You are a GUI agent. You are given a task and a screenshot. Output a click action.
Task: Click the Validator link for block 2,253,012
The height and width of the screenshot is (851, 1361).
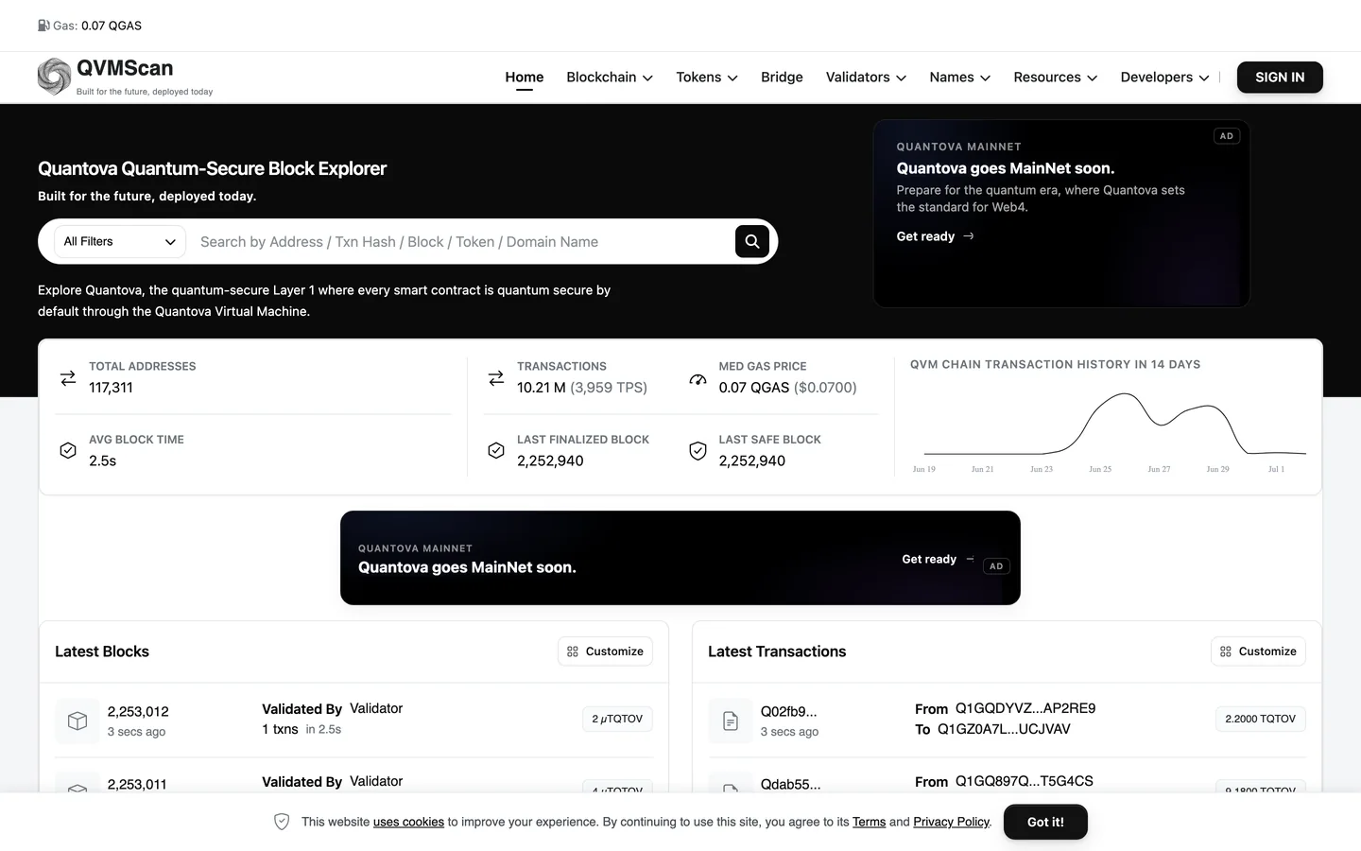click(376, 708)
